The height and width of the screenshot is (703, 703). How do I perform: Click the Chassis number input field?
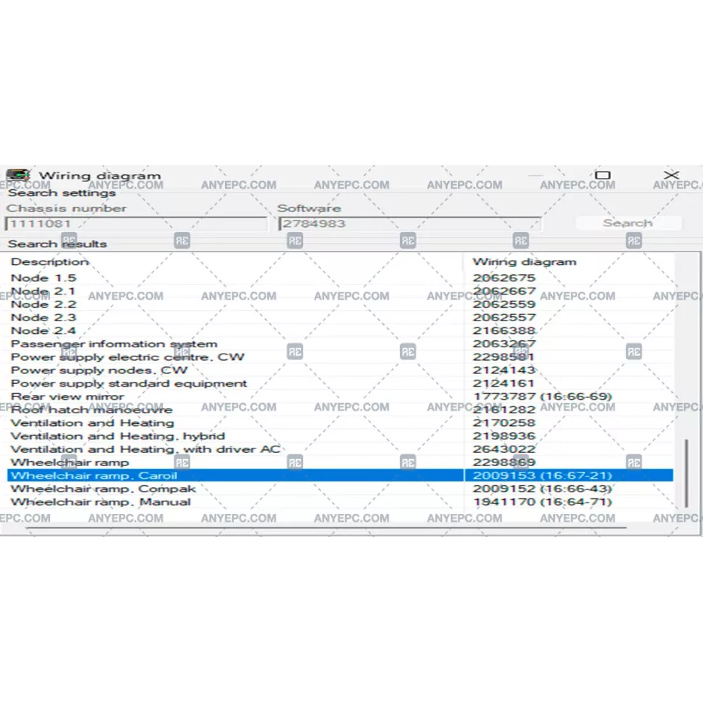pyautogui.click(x=136, y=224)
